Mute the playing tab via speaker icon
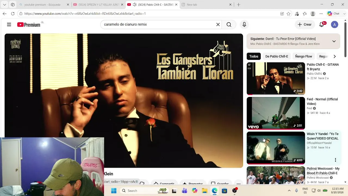This screenshot has width=348, height=196. [x=135, y=5]
